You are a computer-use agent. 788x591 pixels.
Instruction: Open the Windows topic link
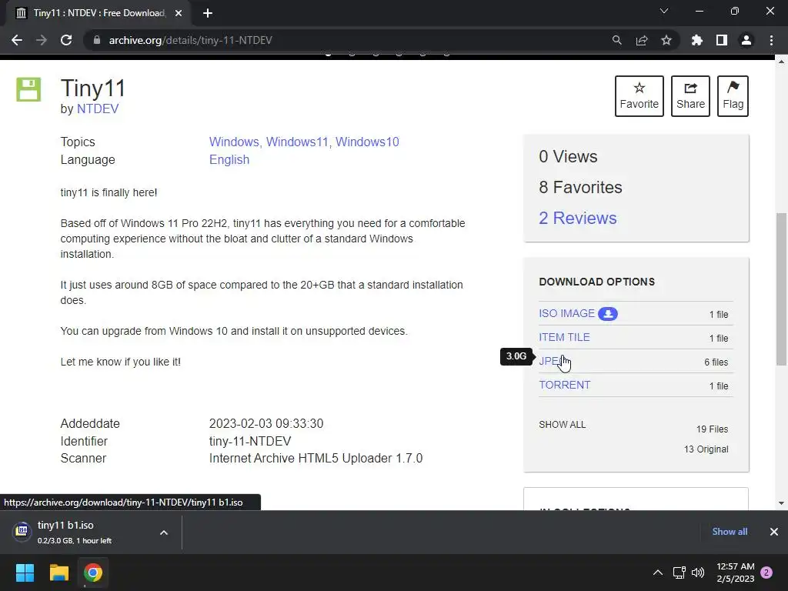point(235,142)
